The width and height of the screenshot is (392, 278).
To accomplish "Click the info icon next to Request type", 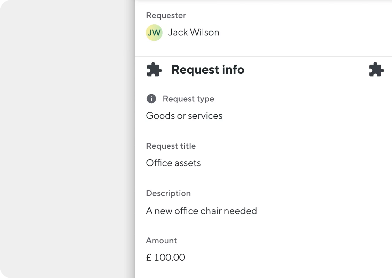I will (151, 99).
